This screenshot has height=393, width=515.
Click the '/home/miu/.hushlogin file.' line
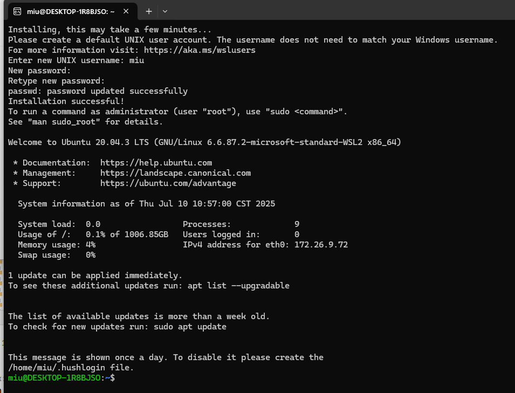tap(71, 368)
